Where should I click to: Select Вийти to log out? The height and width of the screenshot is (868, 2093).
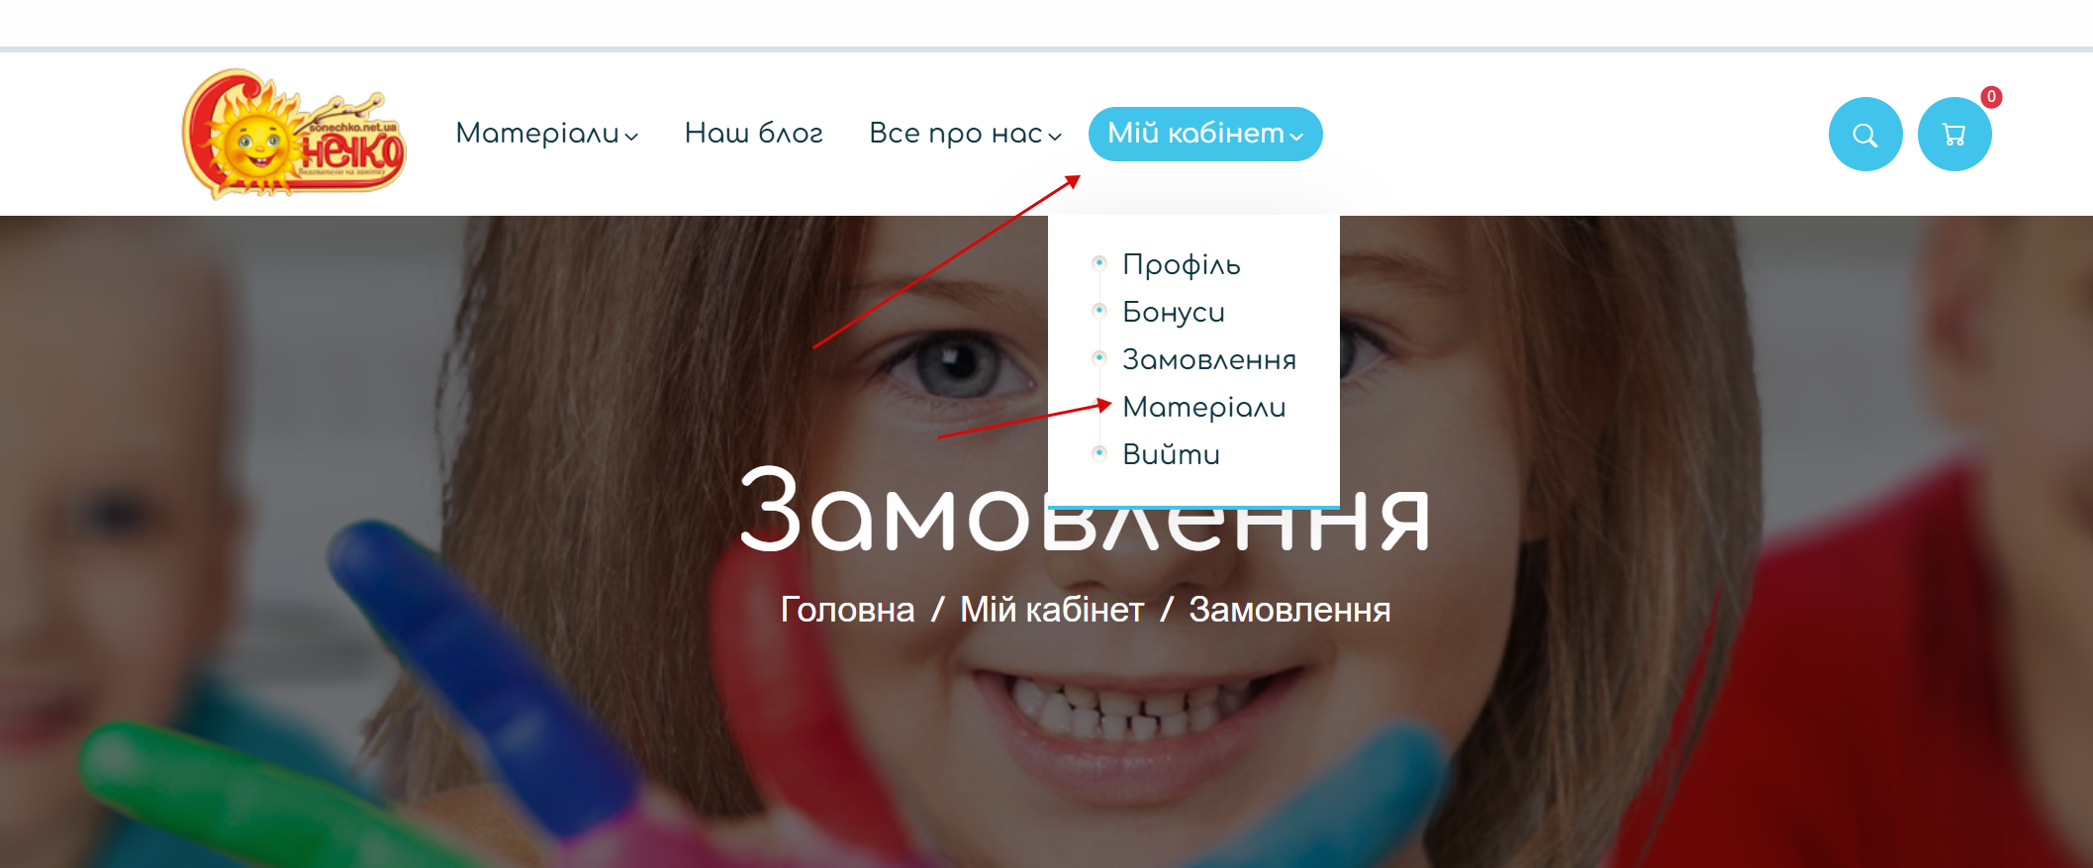pyautogui.click(x=1172, y=454)
